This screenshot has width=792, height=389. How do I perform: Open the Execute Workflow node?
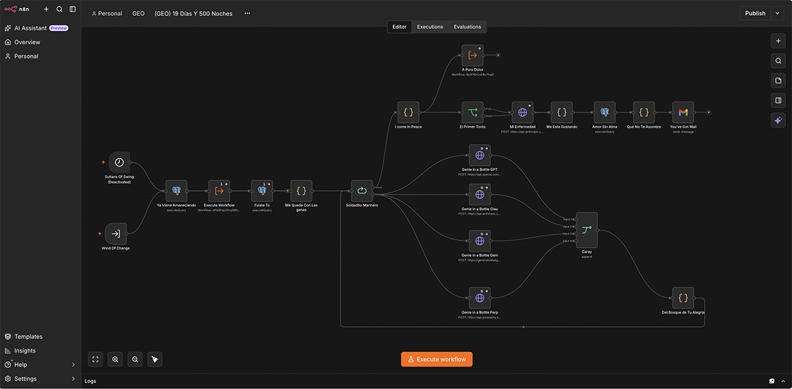pos(219,191)
